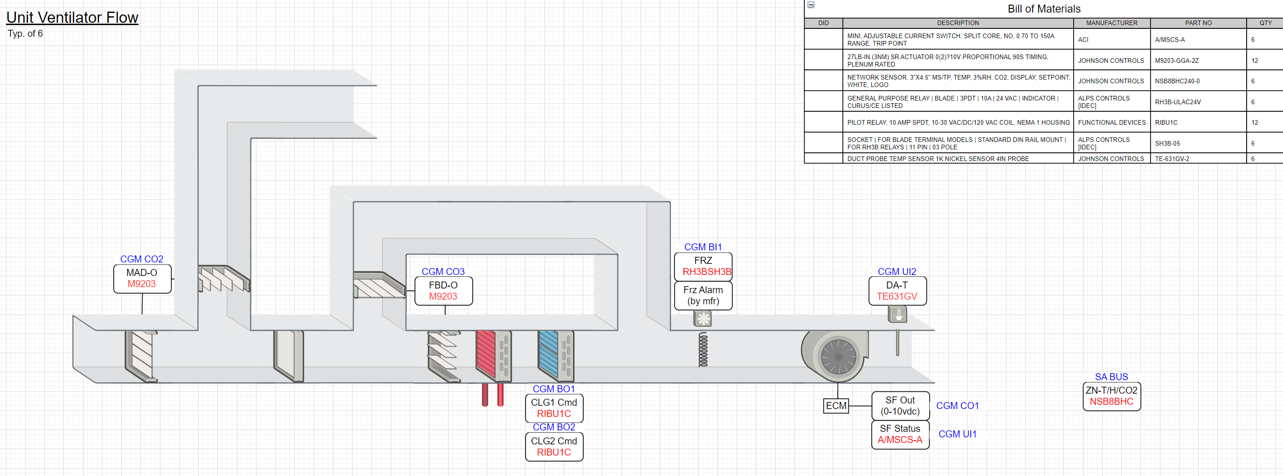Select the SA BUS blue label
This screenshot has width=1283, height=476.
click(1111, 376)
